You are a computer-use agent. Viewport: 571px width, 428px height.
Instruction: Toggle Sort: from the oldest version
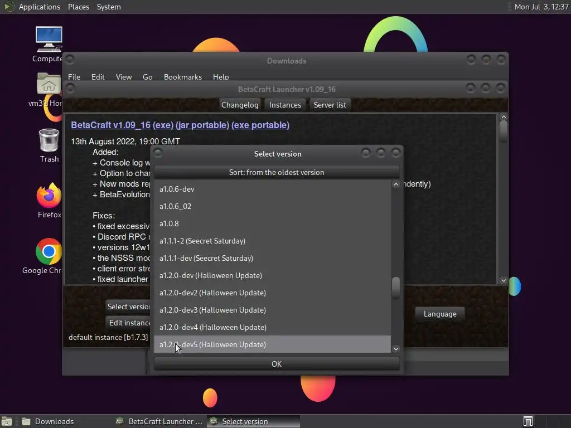click(277, 172)
